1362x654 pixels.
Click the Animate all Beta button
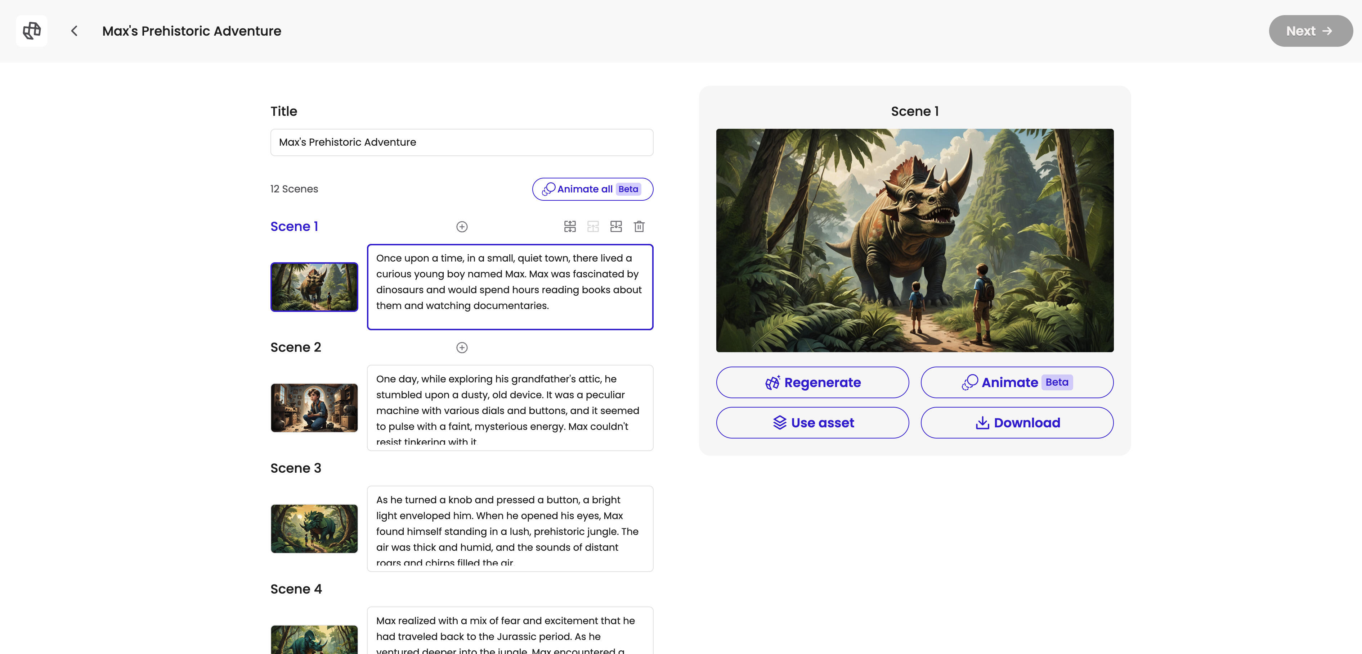tap(592, 189)
